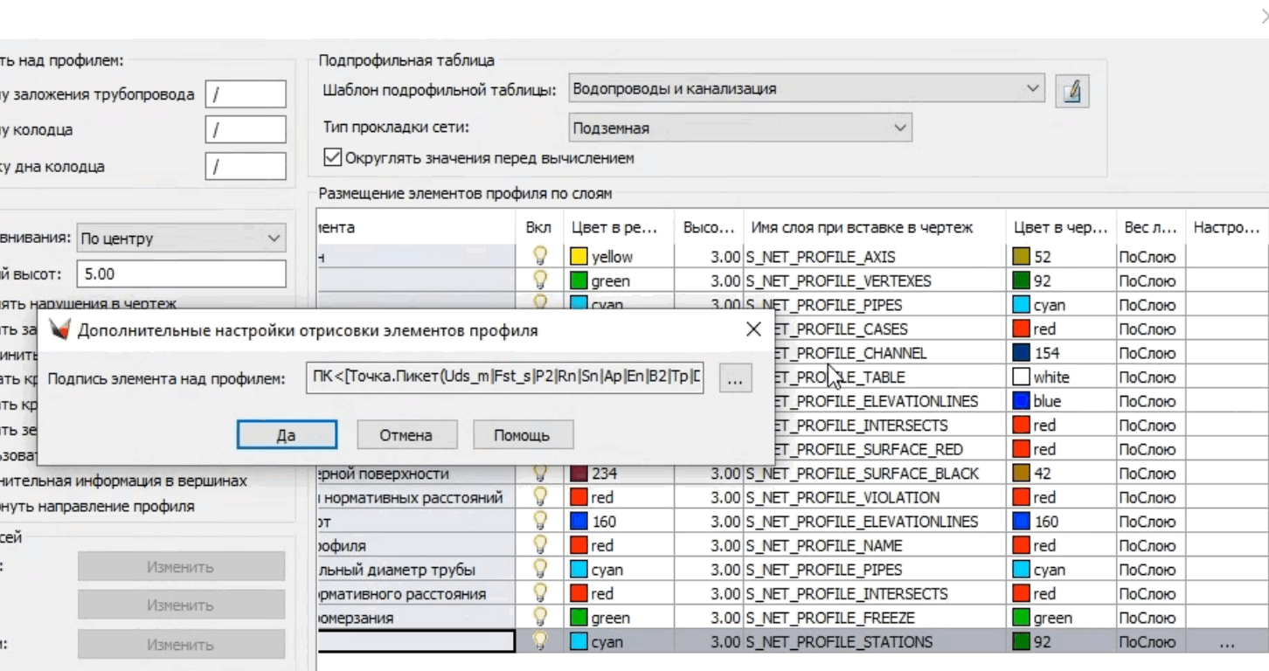This screenshot has width=1269, height=671.
Task: Click the "Вкл" column header
Action: (539, 227)
